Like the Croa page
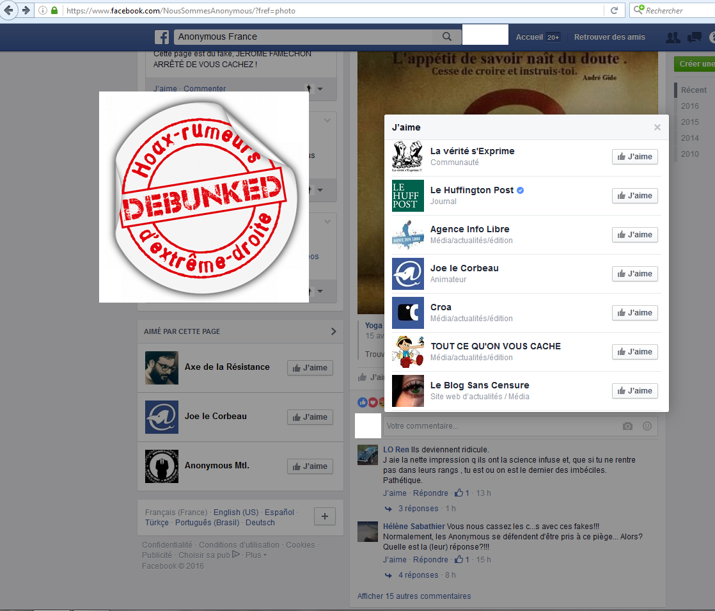The width and height of the screenshot is (715, 611). 635,313
